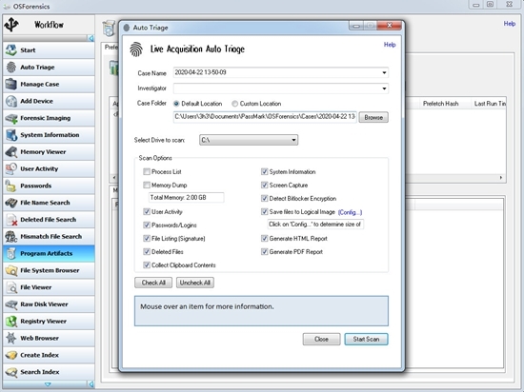Open the Search Index icon
The image size is (524, 392).
pyautogui.click(x=11, y=372)
